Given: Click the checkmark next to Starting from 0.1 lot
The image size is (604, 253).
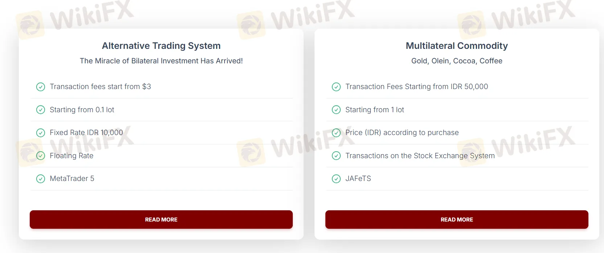Looking at the screenshot, I should tap(41, 110).
